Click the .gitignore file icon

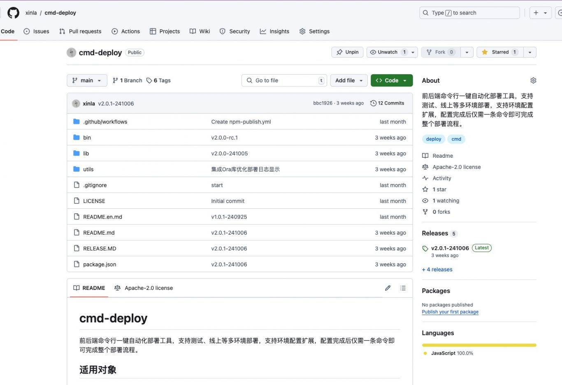tap(77, 185)
